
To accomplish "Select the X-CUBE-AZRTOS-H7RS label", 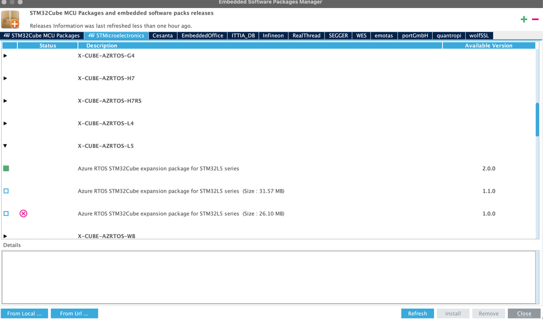I will tap(109, 101).
